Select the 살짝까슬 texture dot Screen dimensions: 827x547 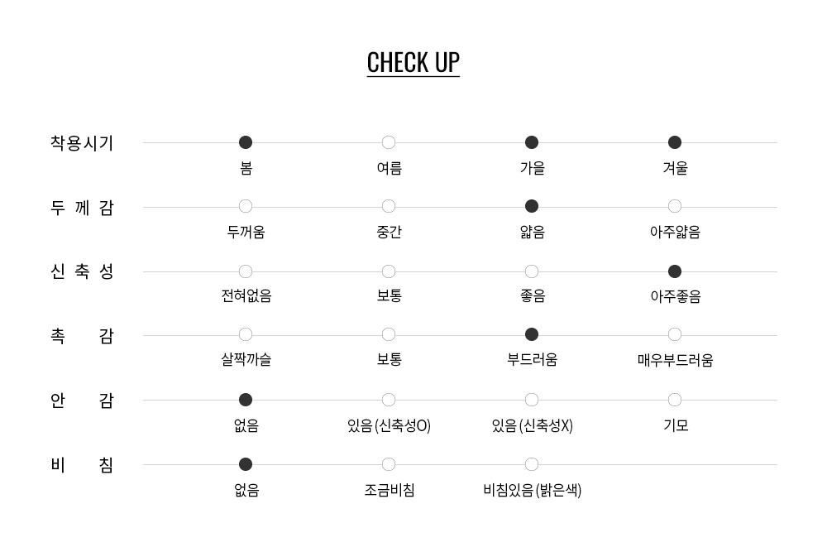click(246, 334)
